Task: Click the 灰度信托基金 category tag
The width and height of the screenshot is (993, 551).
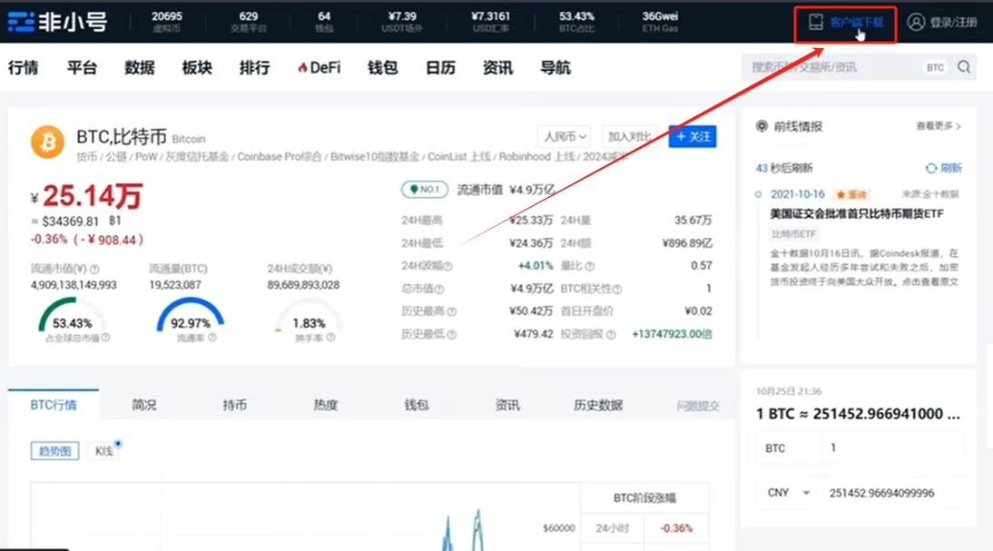Action: [197, 156]
